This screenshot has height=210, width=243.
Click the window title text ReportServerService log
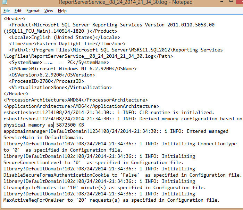coord(126,2)
